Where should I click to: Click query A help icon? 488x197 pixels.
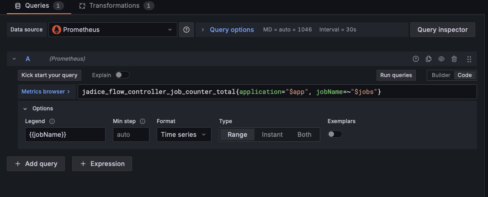pos(416,59)
